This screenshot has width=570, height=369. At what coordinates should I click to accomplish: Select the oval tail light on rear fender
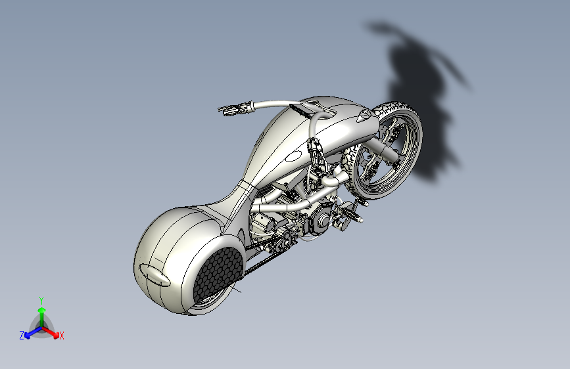(155, 274)
